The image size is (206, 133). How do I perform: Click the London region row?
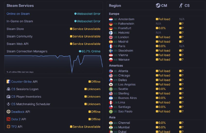tap(124, 37)
